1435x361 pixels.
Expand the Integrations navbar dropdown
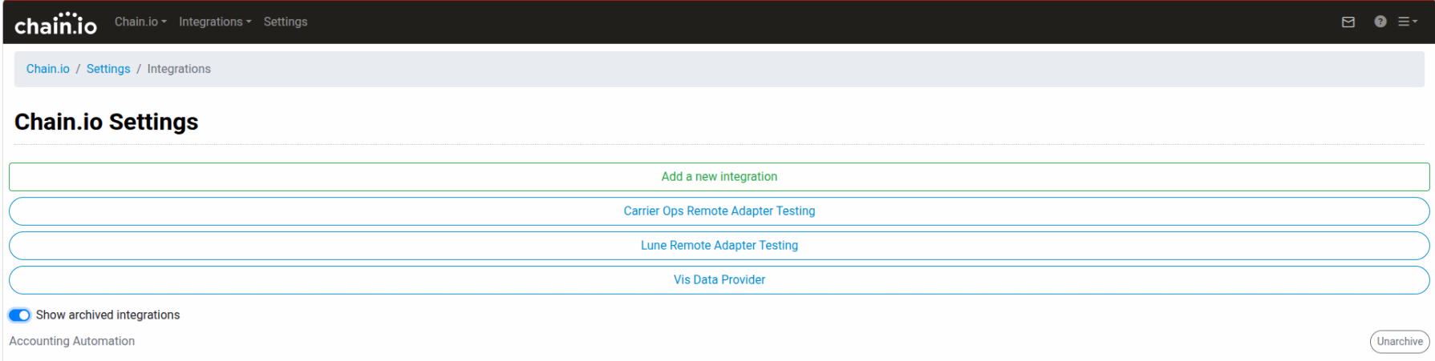(215, 22)
